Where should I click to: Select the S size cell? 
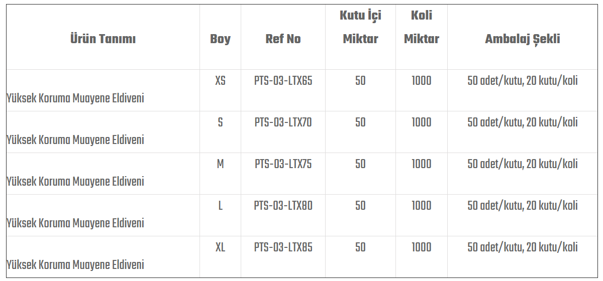click(220, 122)
